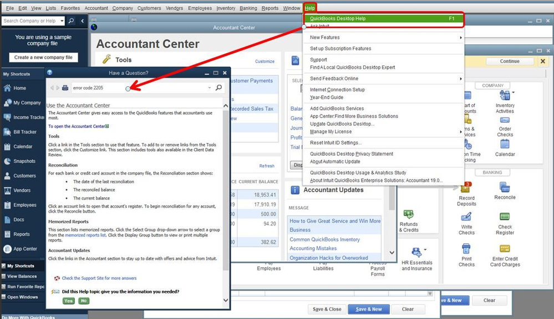Click search magnifier in help window

click(x=219, y=88)
